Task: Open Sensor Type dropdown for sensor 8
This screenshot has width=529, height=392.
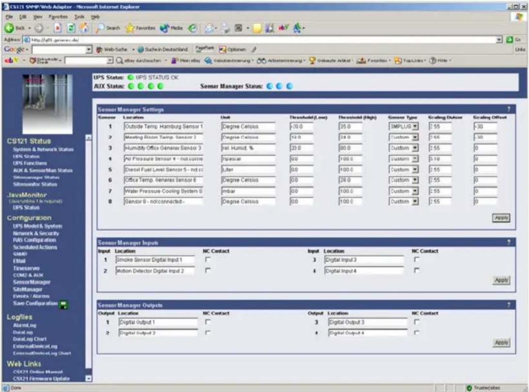Action: point(415,202)
